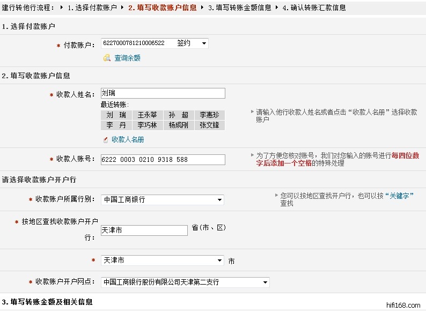Pick recent payee 杨成刚
Image resolution: width=426 pixels, height=313 pixels.
coord(178,125)
